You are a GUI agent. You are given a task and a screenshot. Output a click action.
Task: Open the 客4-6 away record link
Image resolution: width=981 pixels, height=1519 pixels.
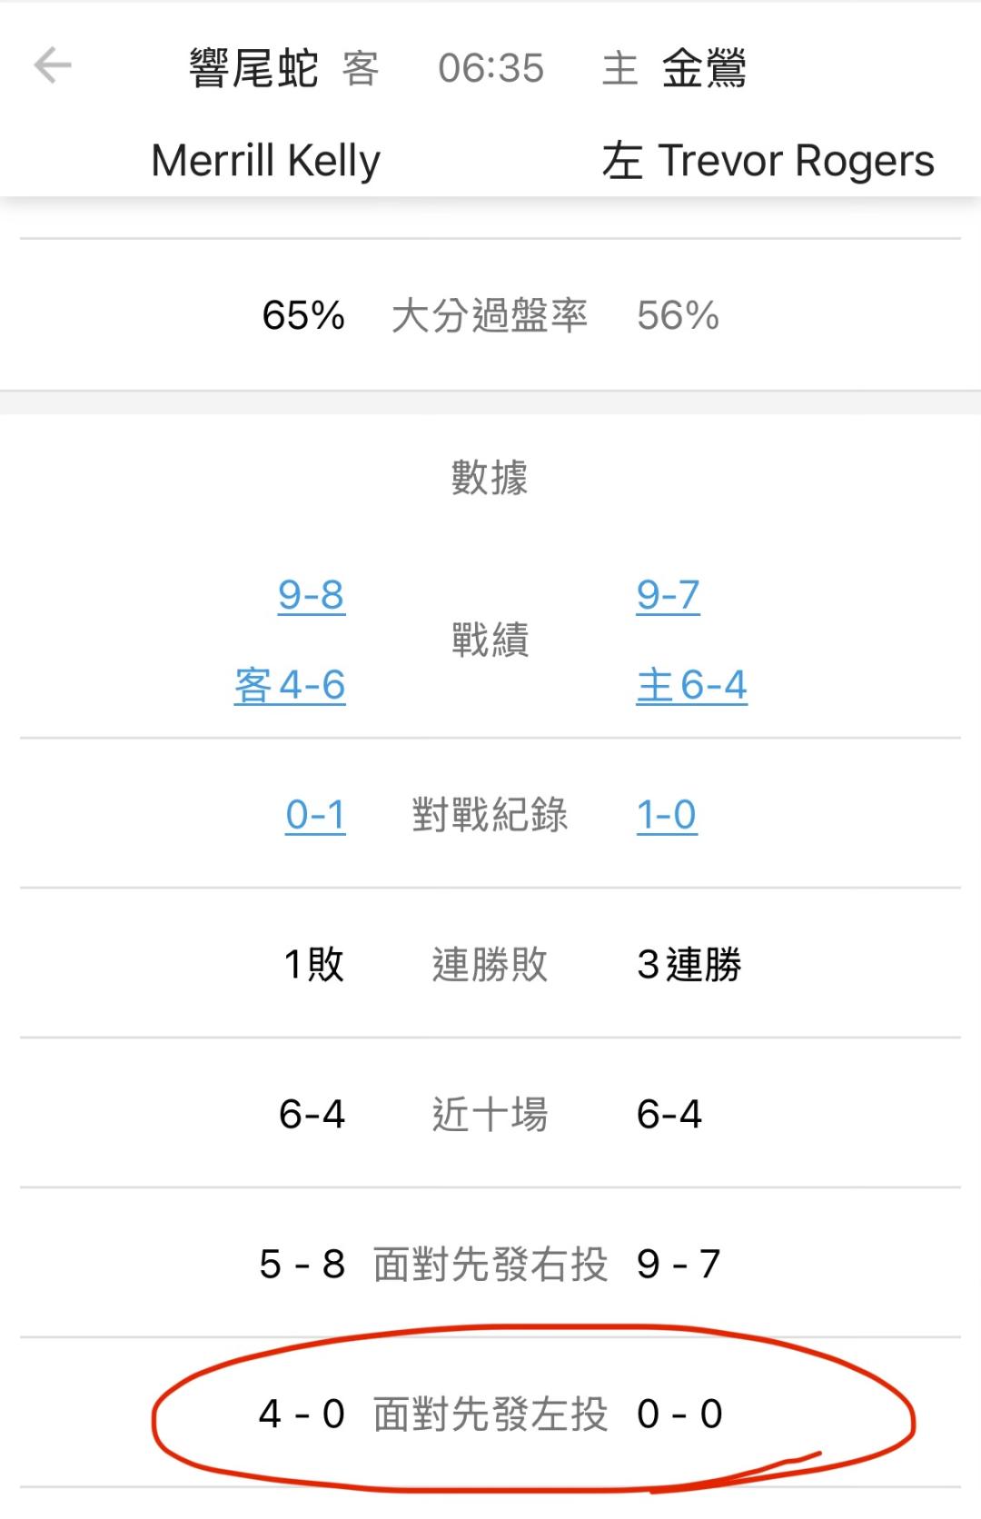click(x=290, y=685)
